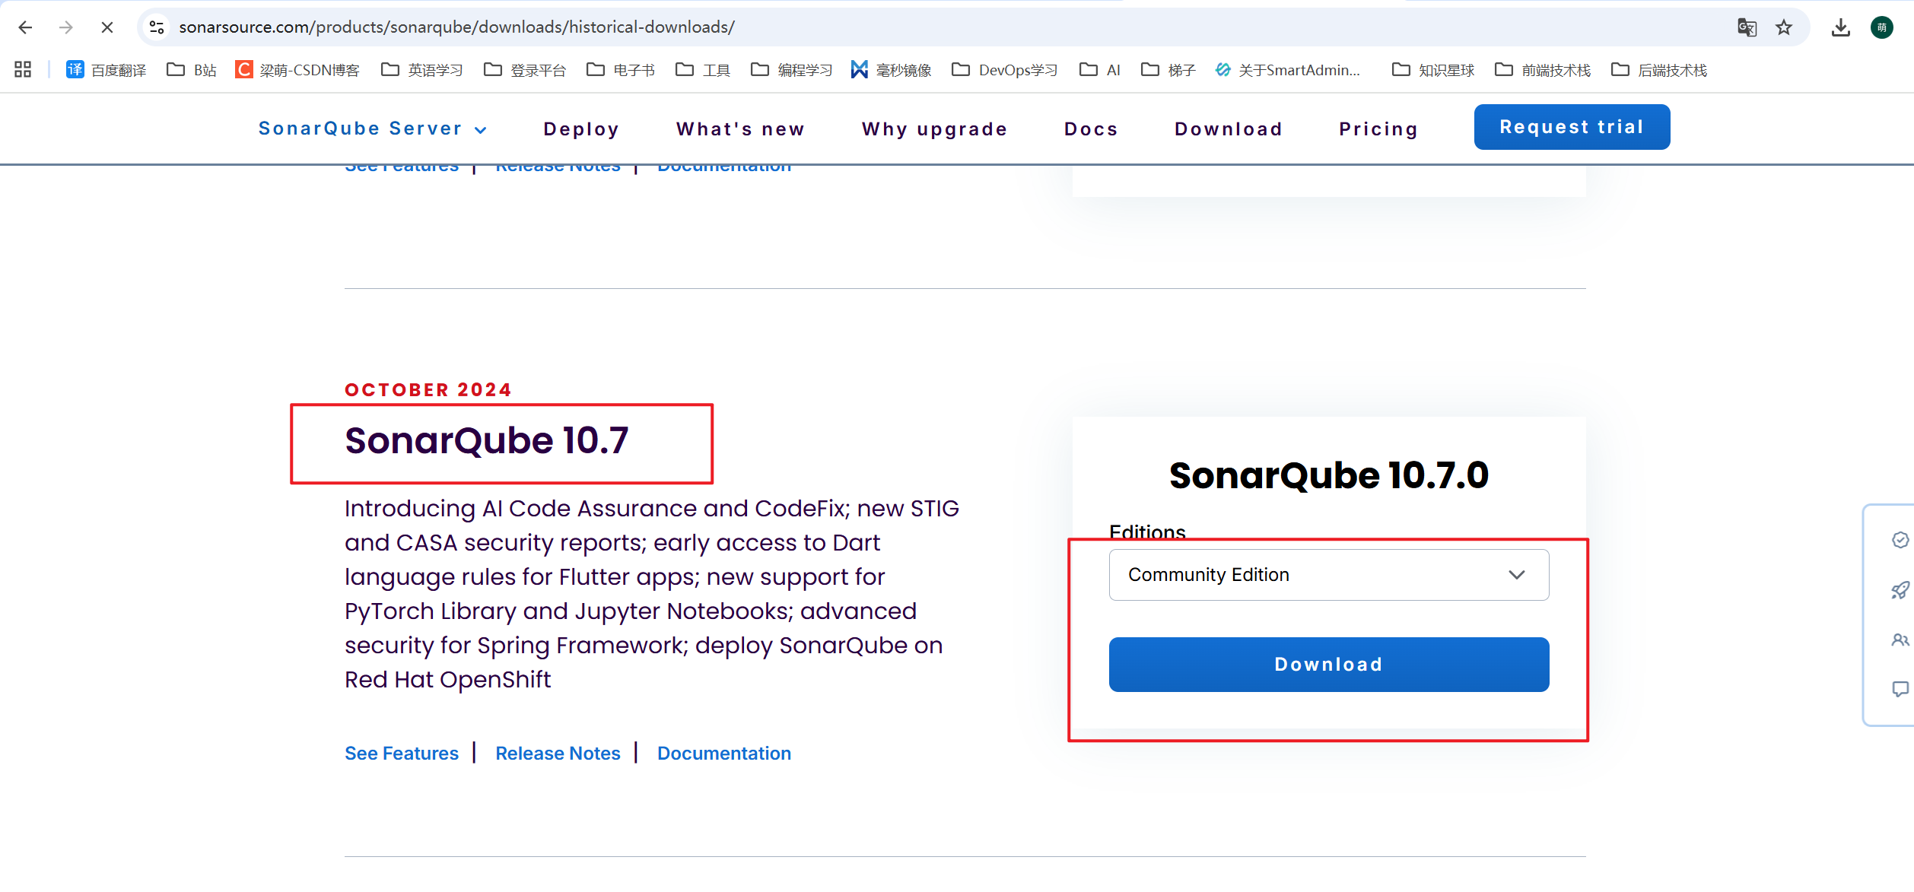Open the Why upgrade navigation item
The height and width of the screenshot is (892, 1914).
click(x=934, y=129)
